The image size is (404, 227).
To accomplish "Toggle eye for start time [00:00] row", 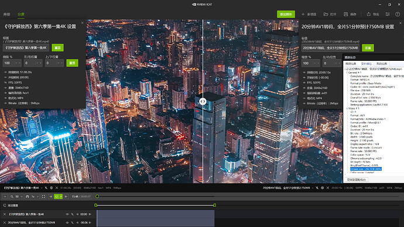I will [5, 77].
